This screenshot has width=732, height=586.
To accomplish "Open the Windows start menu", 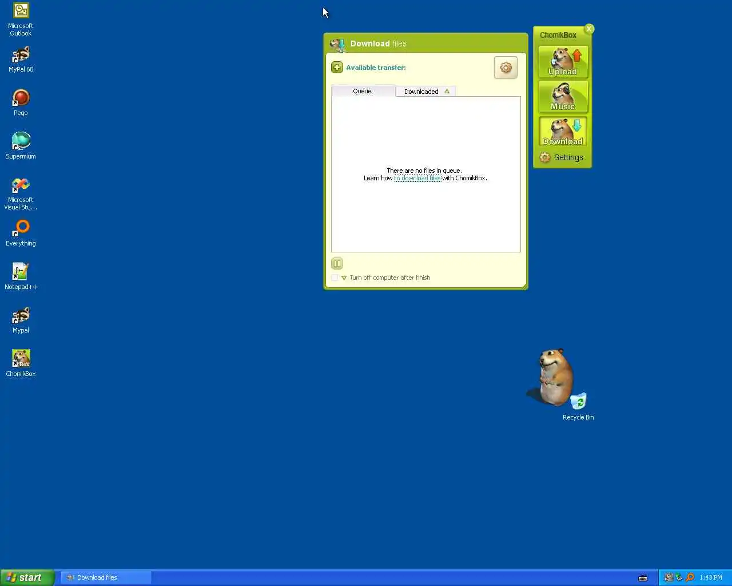I will pyautogui.click(x=27, y=577).
